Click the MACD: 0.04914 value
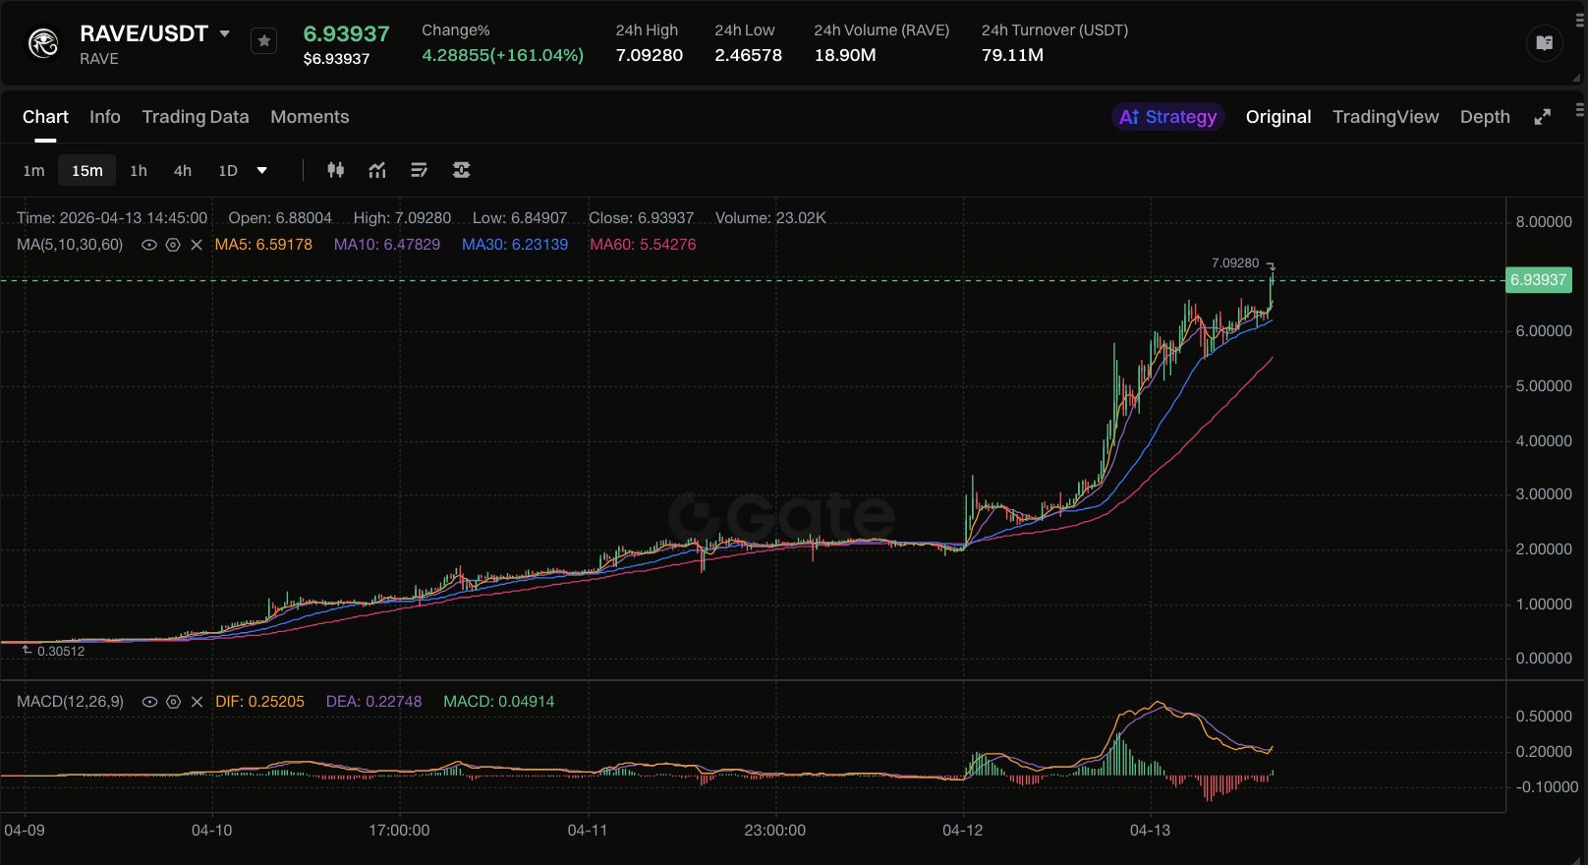Image resolution: width=1588 pixels, height=865 pixels. [498, 702]
